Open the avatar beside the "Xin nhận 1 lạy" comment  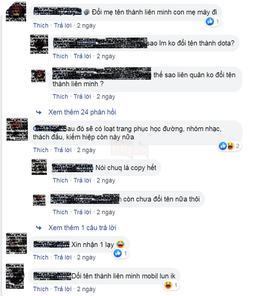[16, 243]
